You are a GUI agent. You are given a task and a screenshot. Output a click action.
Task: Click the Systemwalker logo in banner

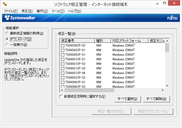(x=20, y=18)
